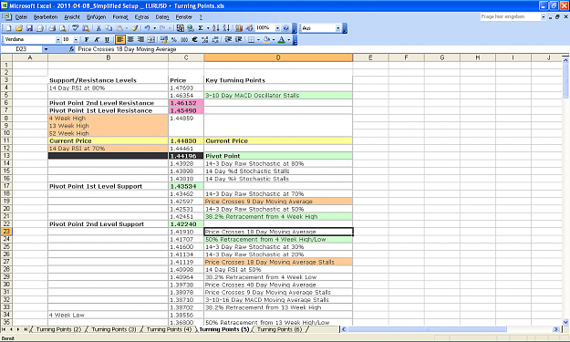The width and height of the screenshot is (570, 342).
Task: Switch to the Turning Points (4) sheet tab
Action: pos(169,329)
